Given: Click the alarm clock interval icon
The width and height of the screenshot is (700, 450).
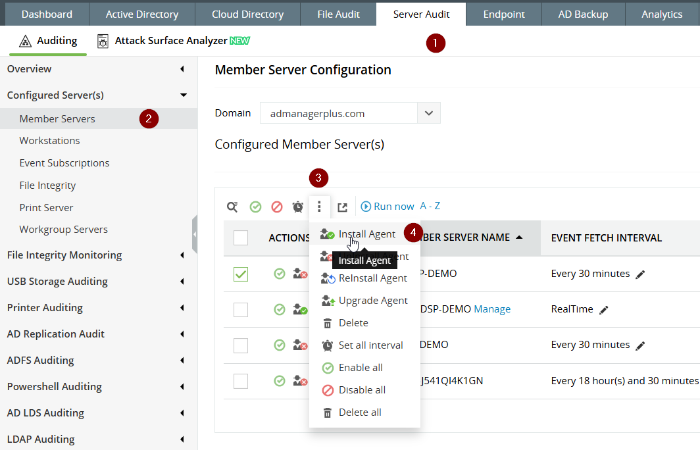Looking at the screenshot, I should pyautogui.click(x=298, y=207).
